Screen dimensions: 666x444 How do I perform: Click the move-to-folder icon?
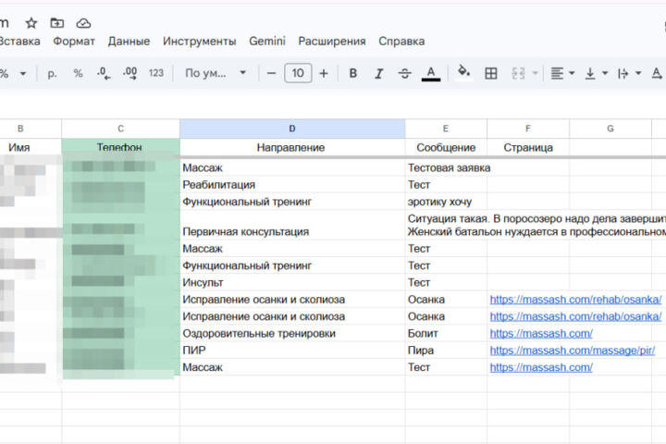(57, 23)
